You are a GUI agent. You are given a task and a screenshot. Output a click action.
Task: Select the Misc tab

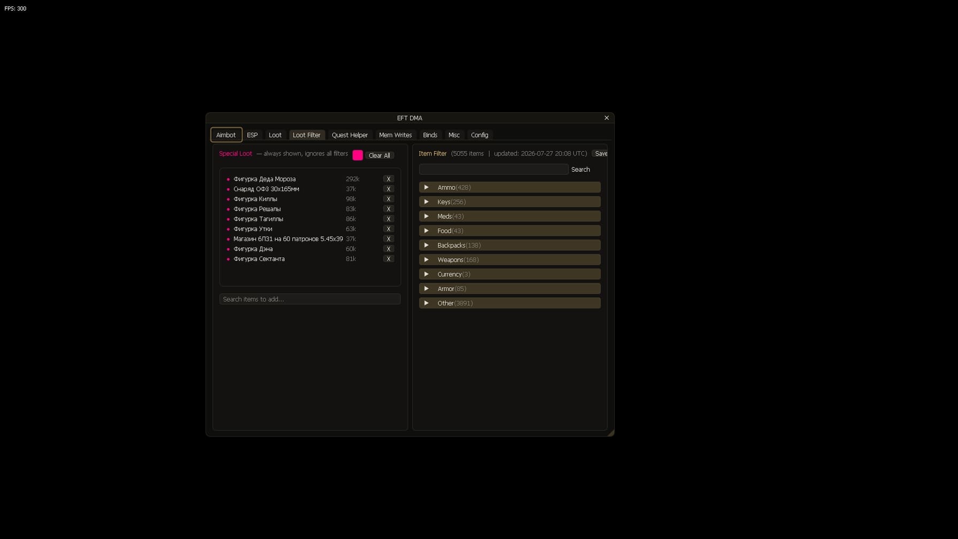[x=454, y=135]
